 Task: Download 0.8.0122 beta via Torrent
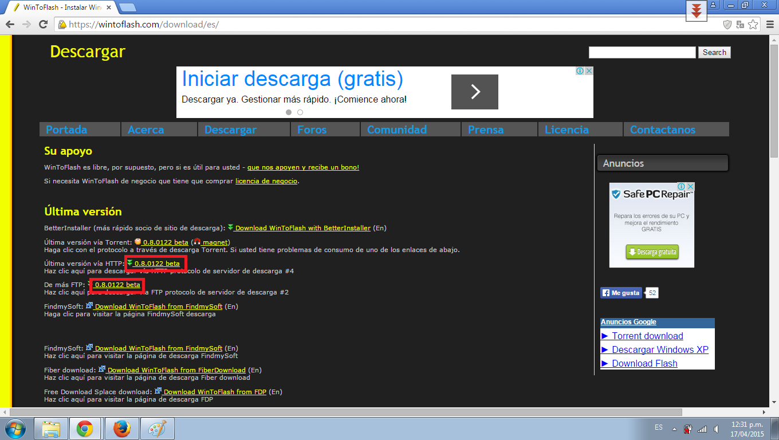click(x=165, y=242)
